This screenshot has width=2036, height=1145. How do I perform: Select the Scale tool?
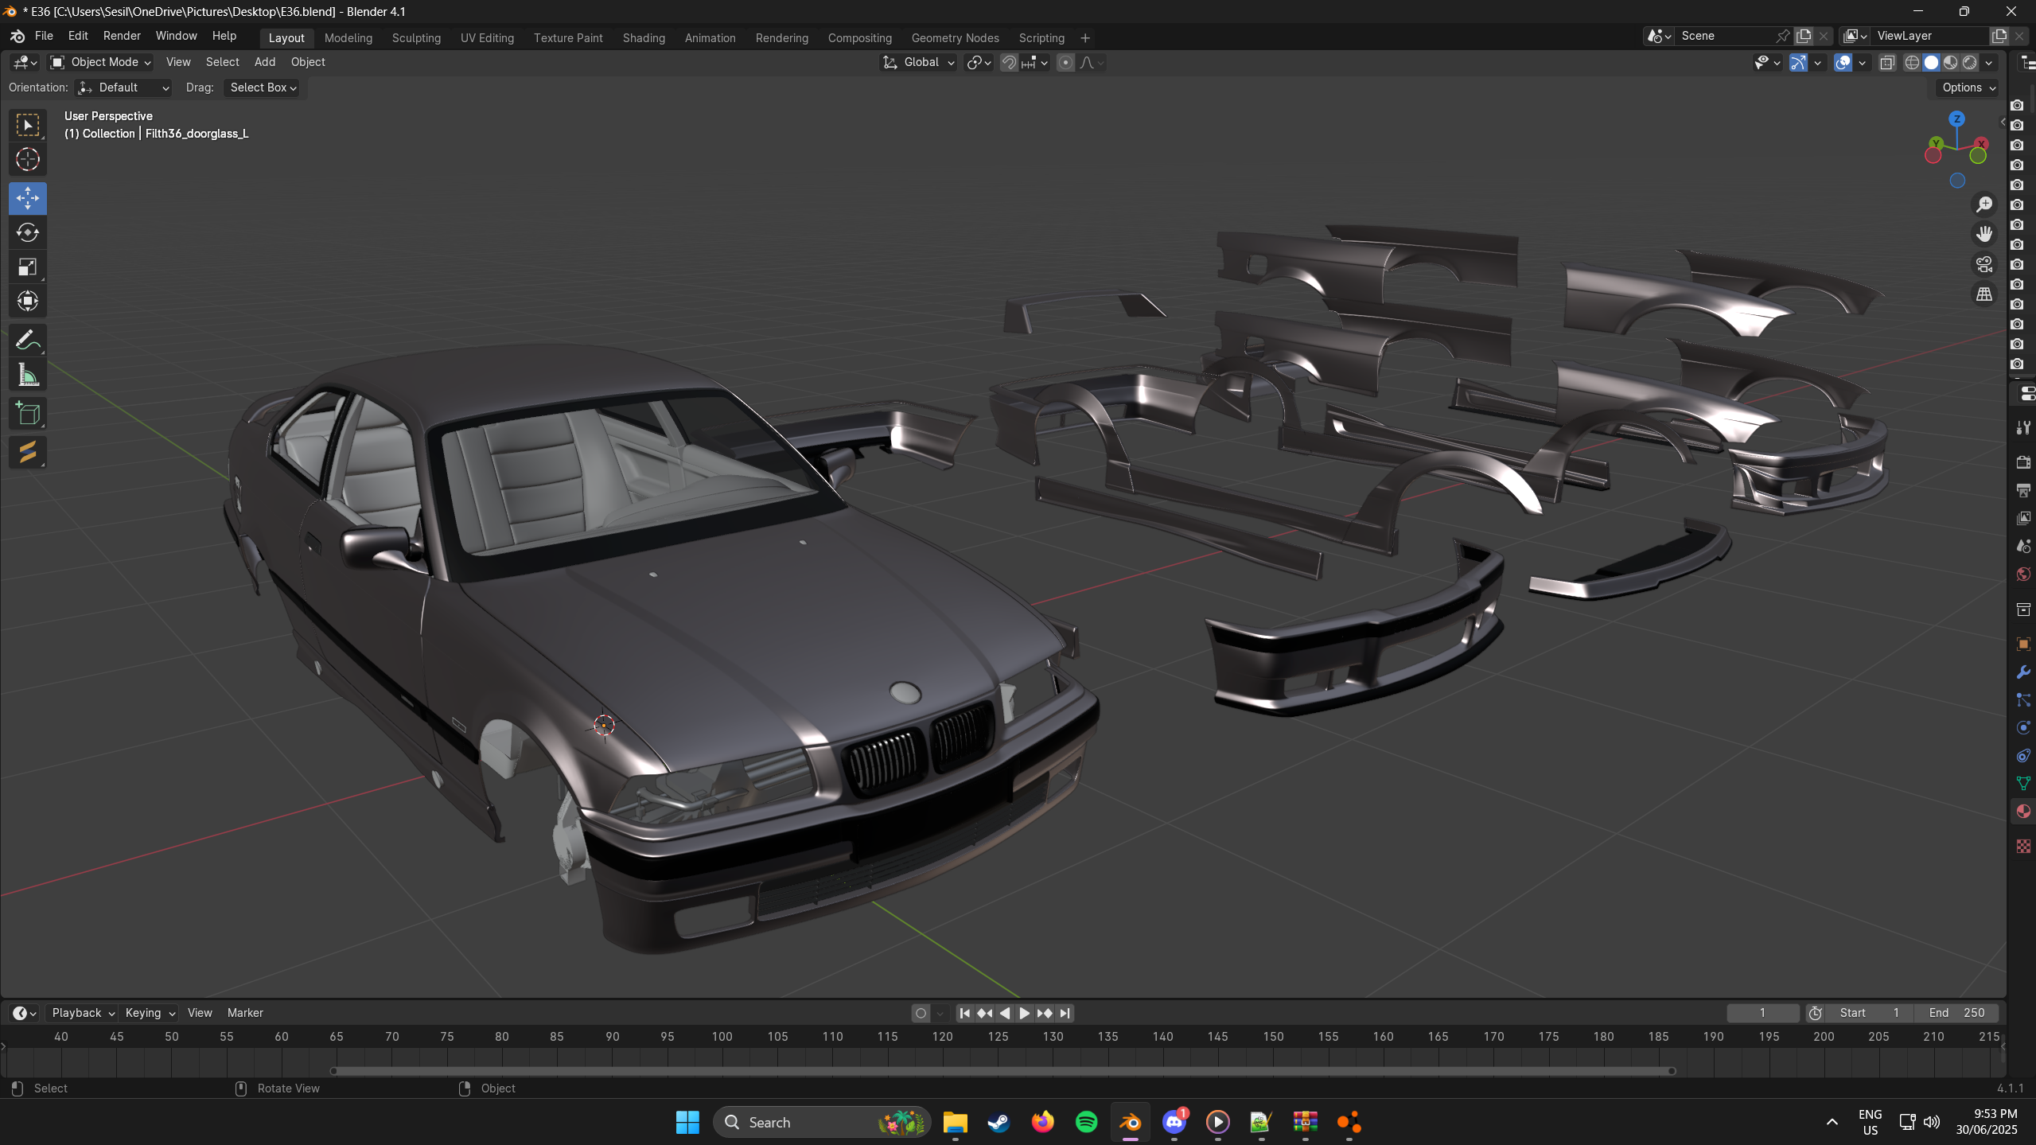(x=28, y=267)
